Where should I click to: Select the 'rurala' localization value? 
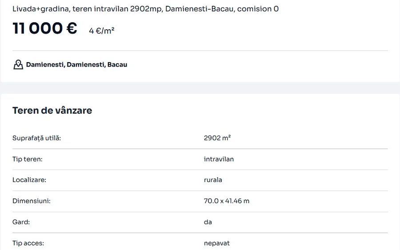point(213,180)
